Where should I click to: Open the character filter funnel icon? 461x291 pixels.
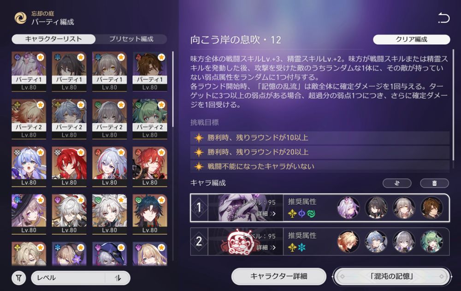(x=19, y=278)
